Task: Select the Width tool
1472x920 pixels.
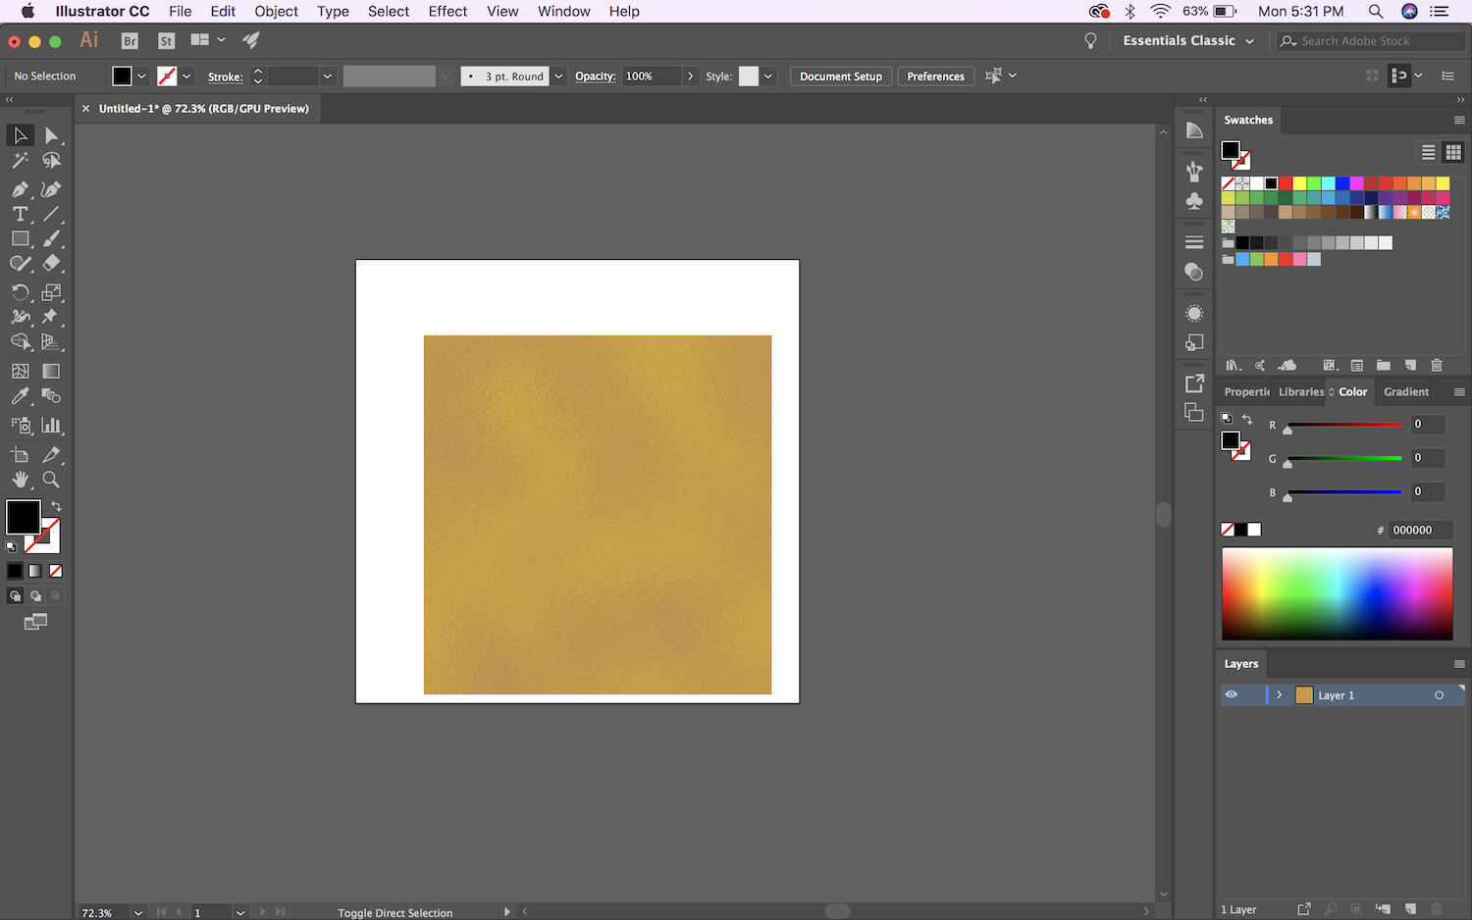Action: click(x=20, y=317)
